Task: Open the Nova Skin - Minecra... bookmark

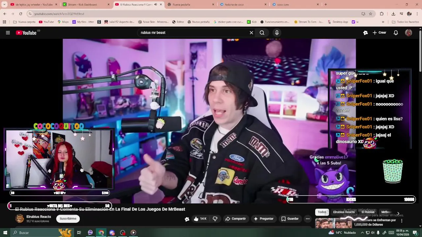Action: (x=153, y=22)
